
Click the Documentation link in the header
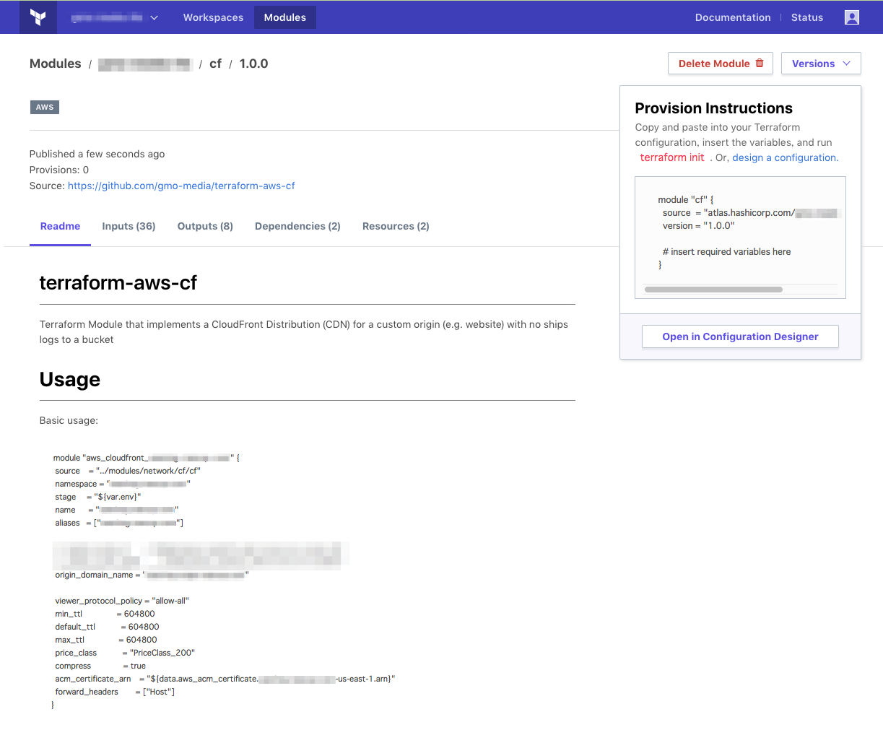(733, 17)
